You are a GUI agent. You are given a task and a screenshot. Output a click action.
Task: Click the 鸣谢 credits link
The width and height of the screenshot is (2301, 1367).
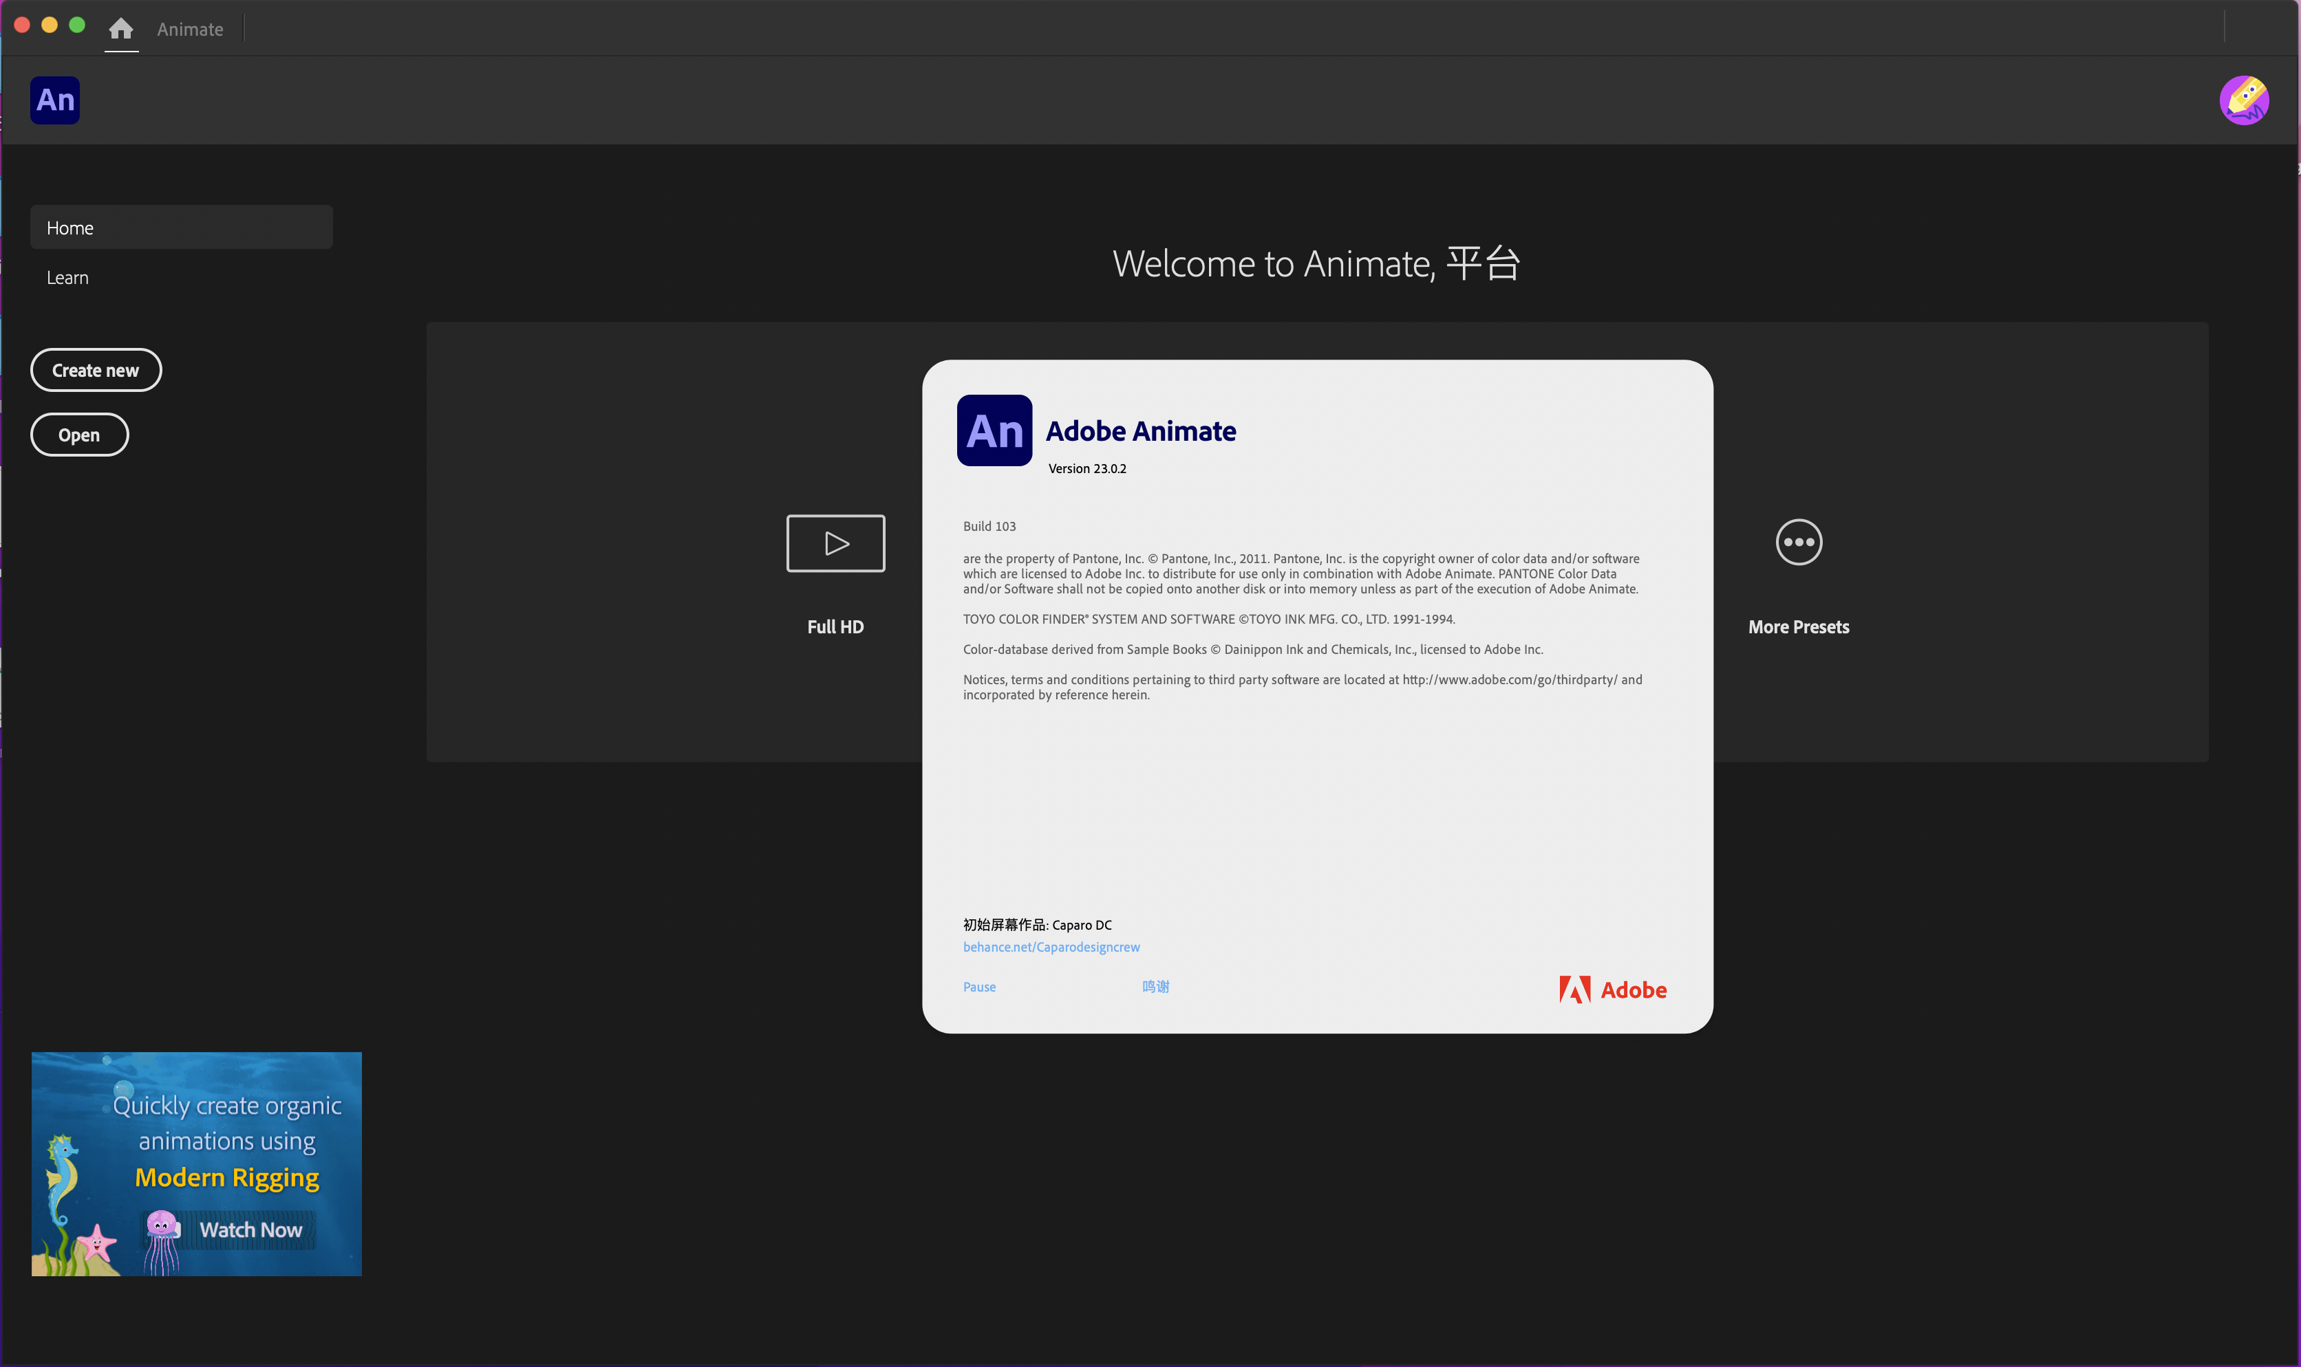point(1155,987)
